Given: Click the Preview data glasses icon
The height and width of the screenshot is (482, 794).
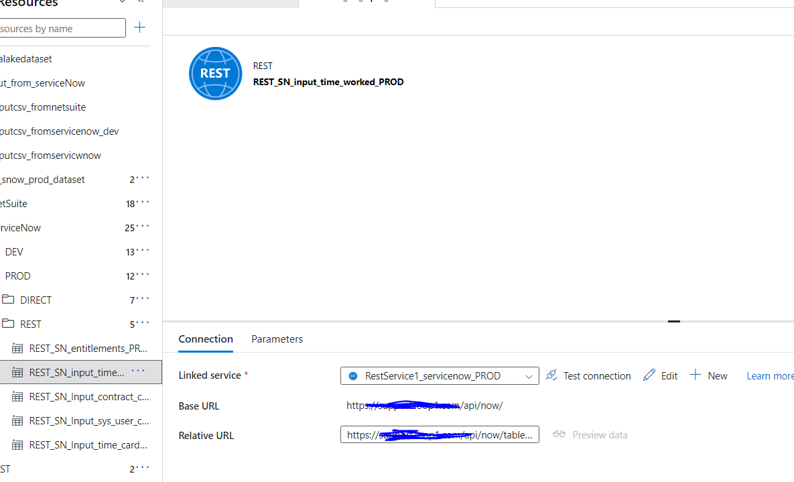Looking at the screenshot, I should pyautogui.click(x=559, y=434).
